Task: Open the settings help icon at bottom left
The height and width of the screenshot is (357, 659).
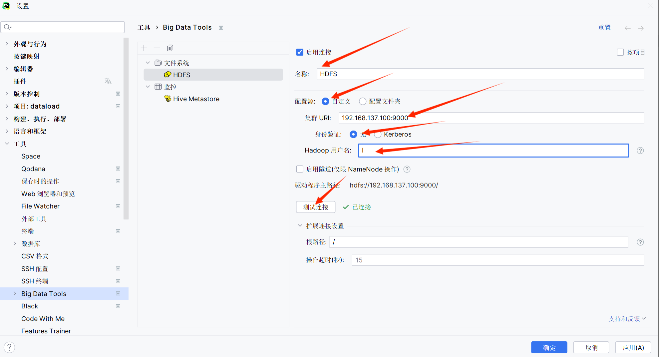Action: tap(9, 347)
